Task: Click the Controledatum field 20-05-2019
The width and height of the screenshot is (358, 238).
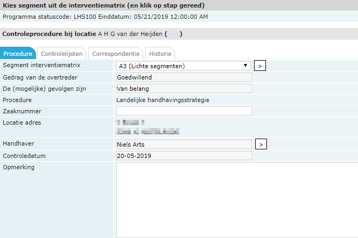Action: (184, 156)
